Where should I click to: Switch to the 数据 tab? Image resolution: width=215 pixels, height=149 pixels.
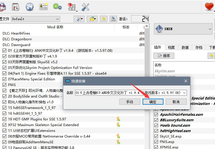(x=185, y=47)
